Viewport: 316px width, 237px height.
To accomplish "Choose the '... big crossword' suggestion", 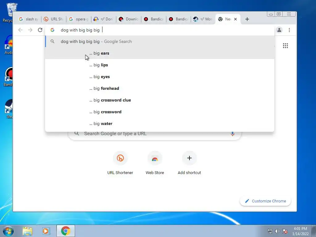I will [x=160, y=112].
